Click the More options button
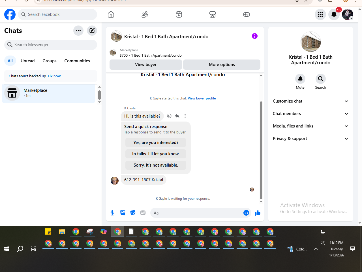This screenshot has width=362, height=272. click(222, 65)
